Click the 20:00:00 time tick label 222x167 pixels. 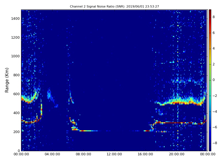pyautogui.click(x=176, y=154)
